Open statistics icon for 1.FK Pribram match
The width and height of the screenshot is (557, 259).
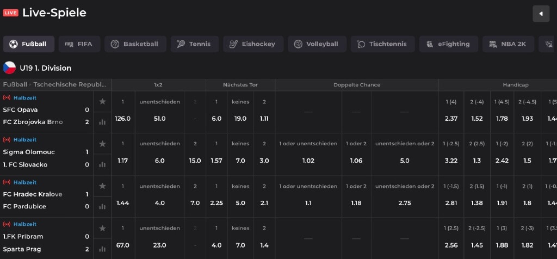tap(102, 249)
